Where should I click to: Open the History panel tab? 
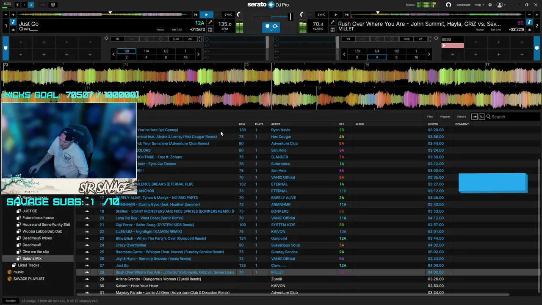point(462,117)
